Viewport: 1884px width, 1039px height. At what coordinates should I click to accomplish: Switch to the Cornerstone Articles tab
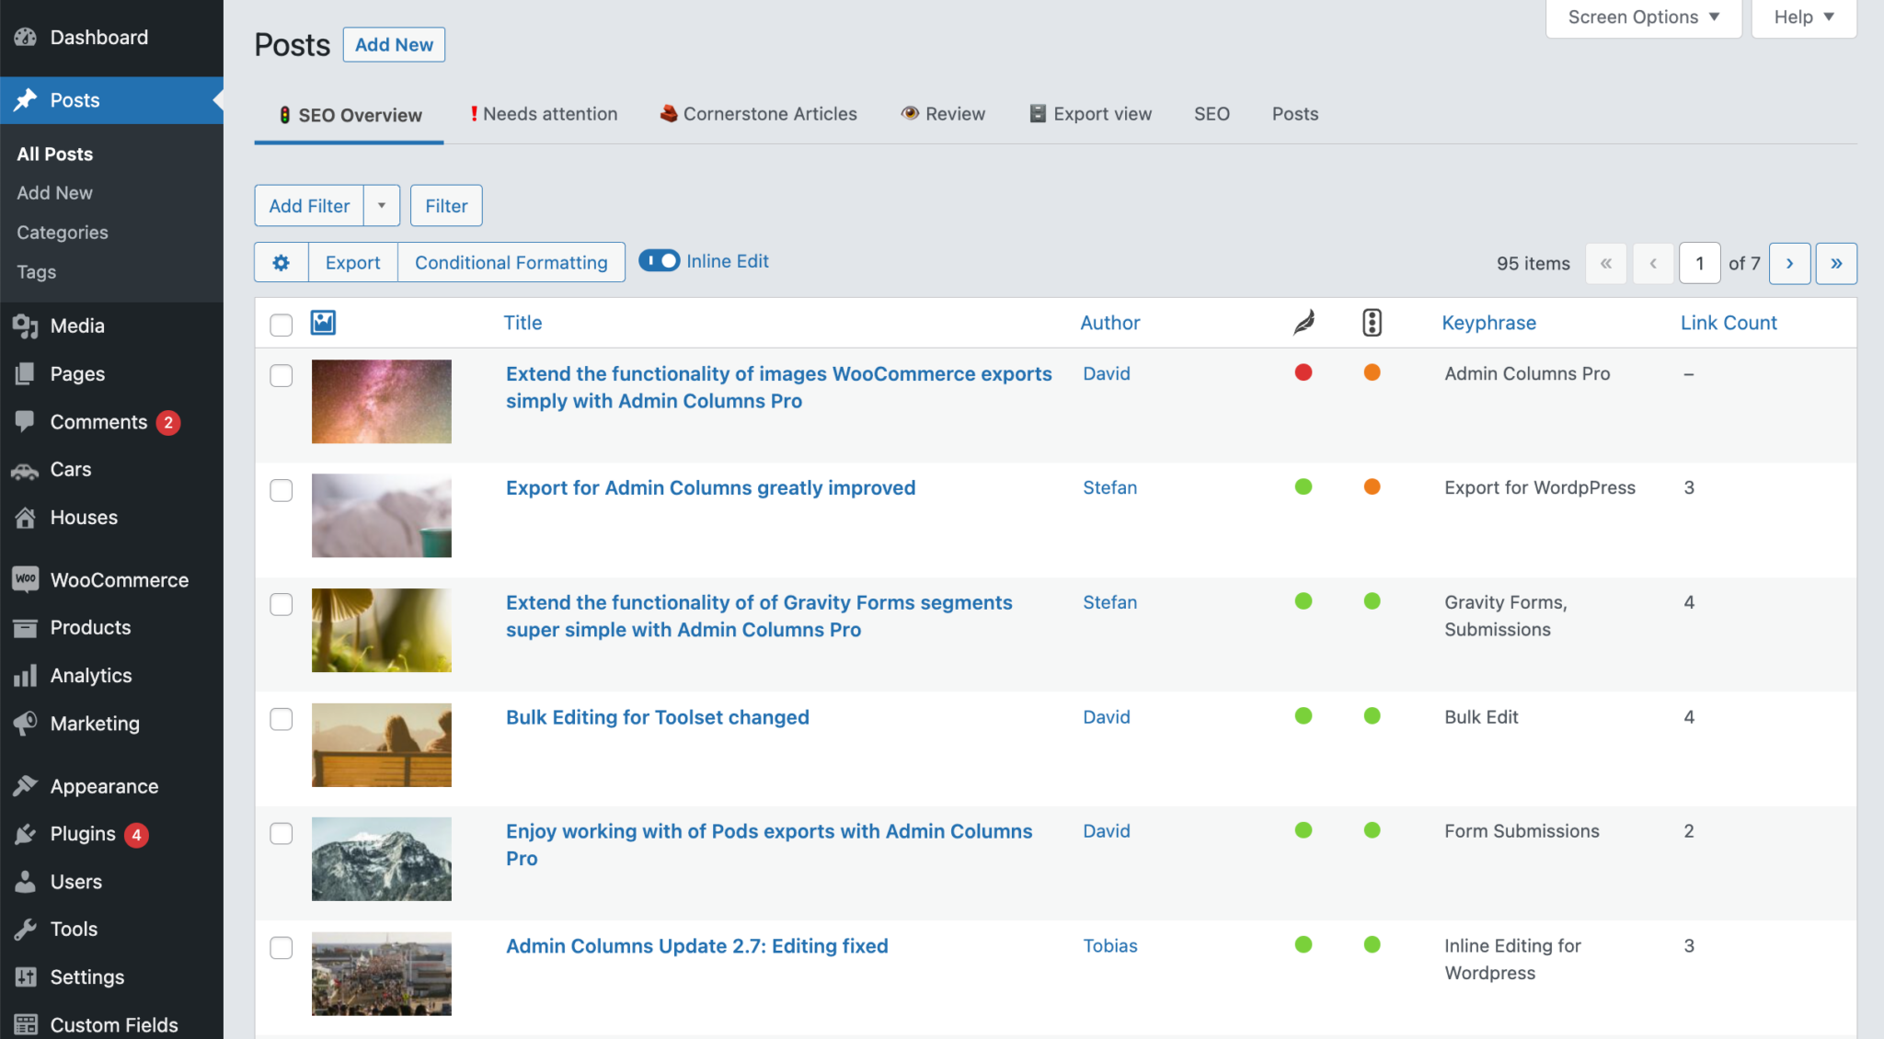point(759,114)
